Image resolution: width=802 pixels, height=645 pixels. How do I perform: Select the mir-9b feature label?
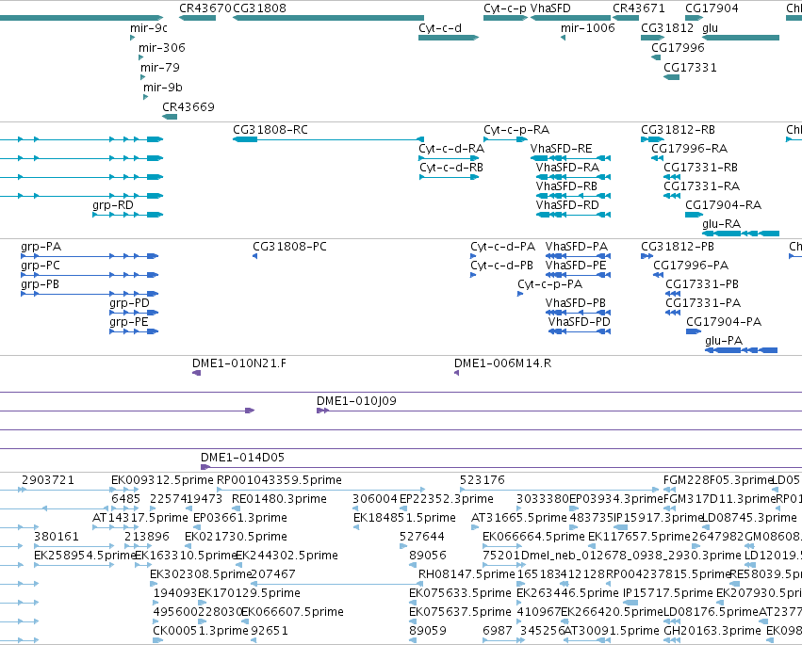click(163, 88)
